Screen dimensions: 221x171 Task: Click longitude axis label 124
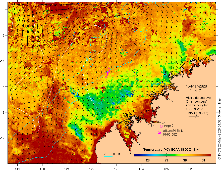(x=141, y=169)
